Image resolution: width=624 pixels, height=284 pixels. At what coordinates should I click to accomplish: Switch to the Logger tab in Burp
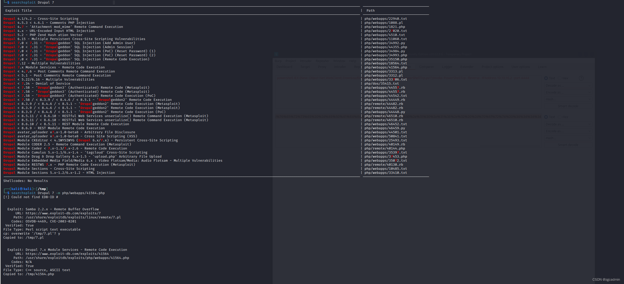tap(447, 67)
